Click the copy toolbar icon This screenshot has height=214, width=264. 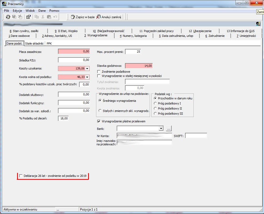pyautogui.click(x=37, y=17)
